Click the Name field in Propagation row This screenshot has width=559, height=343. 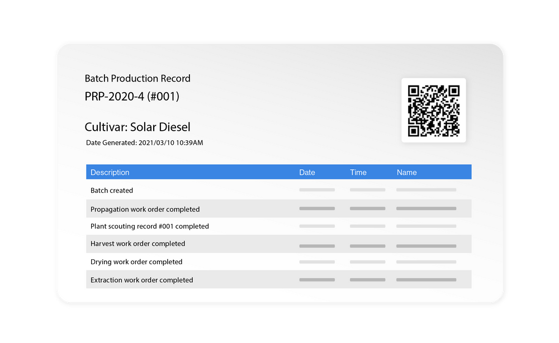426,208
